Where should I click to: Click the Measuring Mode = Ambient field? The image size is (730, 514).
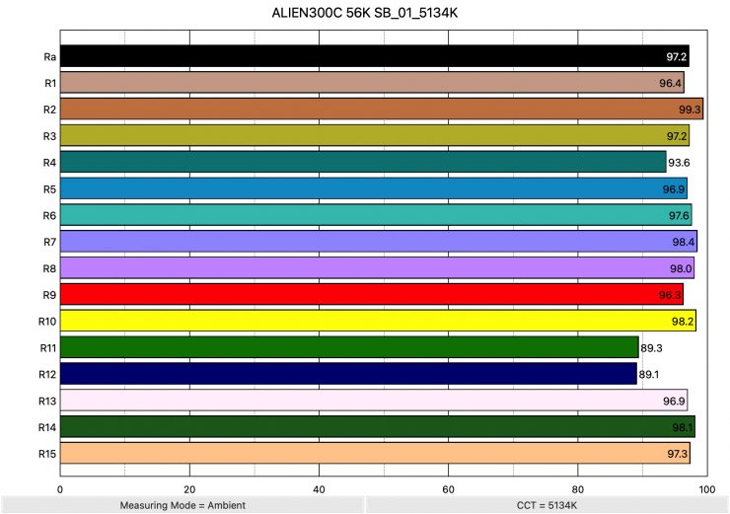pyautogui.click(x=182, y=505)
